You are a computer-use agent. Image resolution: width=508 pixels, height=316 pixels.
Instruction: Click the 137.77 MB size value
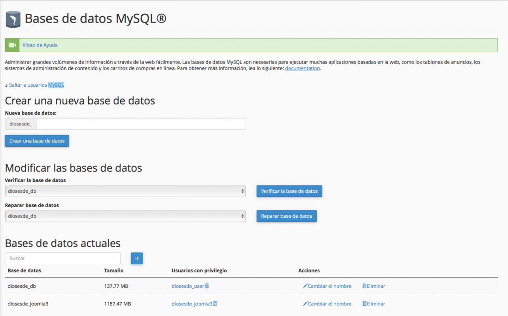pos(116,286)
